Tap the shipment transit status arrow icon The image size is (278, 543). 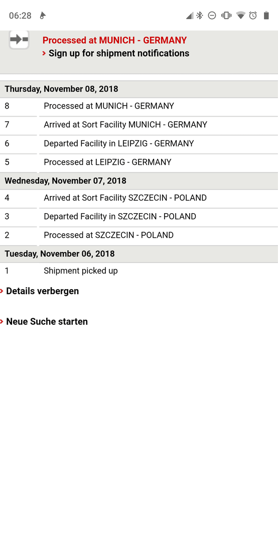[x=19, y=40]
